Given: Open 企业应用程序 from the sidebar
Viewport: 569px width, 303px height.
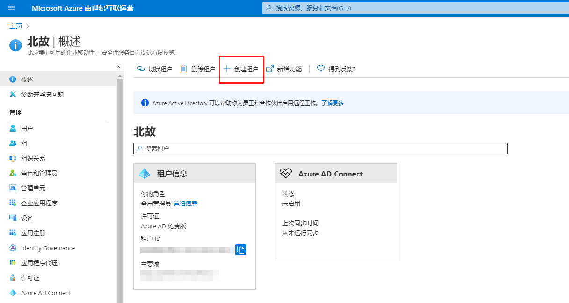Looking at the screenshot, I should click(x=39, y=203).
